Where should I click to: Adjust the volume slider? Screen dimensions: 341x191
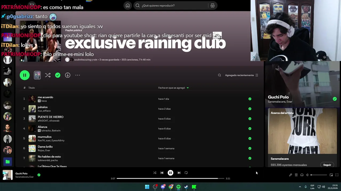click(319, 175)
